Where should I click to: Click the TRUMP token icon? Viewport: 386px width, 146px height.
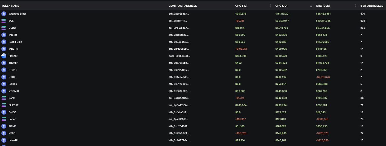[4, 63]
